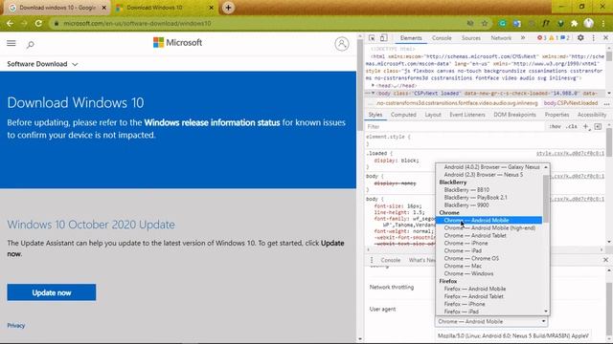Select the Layout tab
Viewport: 613px width, 344px height.
coord(433,115)
